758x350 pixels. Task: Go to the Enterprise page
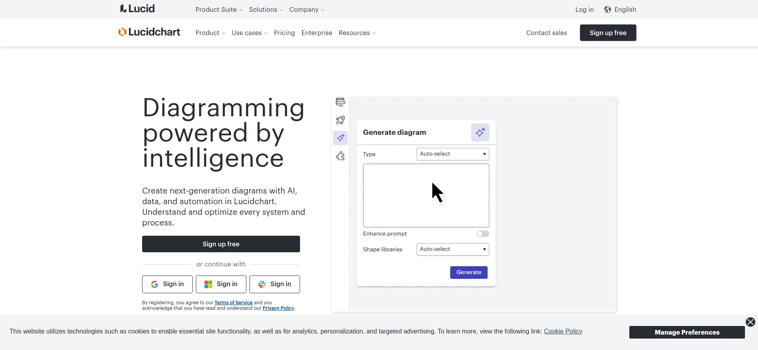317,33
